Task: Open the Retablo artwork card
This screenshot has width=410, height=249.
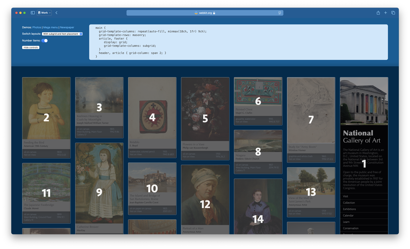Action: point(152,117)
